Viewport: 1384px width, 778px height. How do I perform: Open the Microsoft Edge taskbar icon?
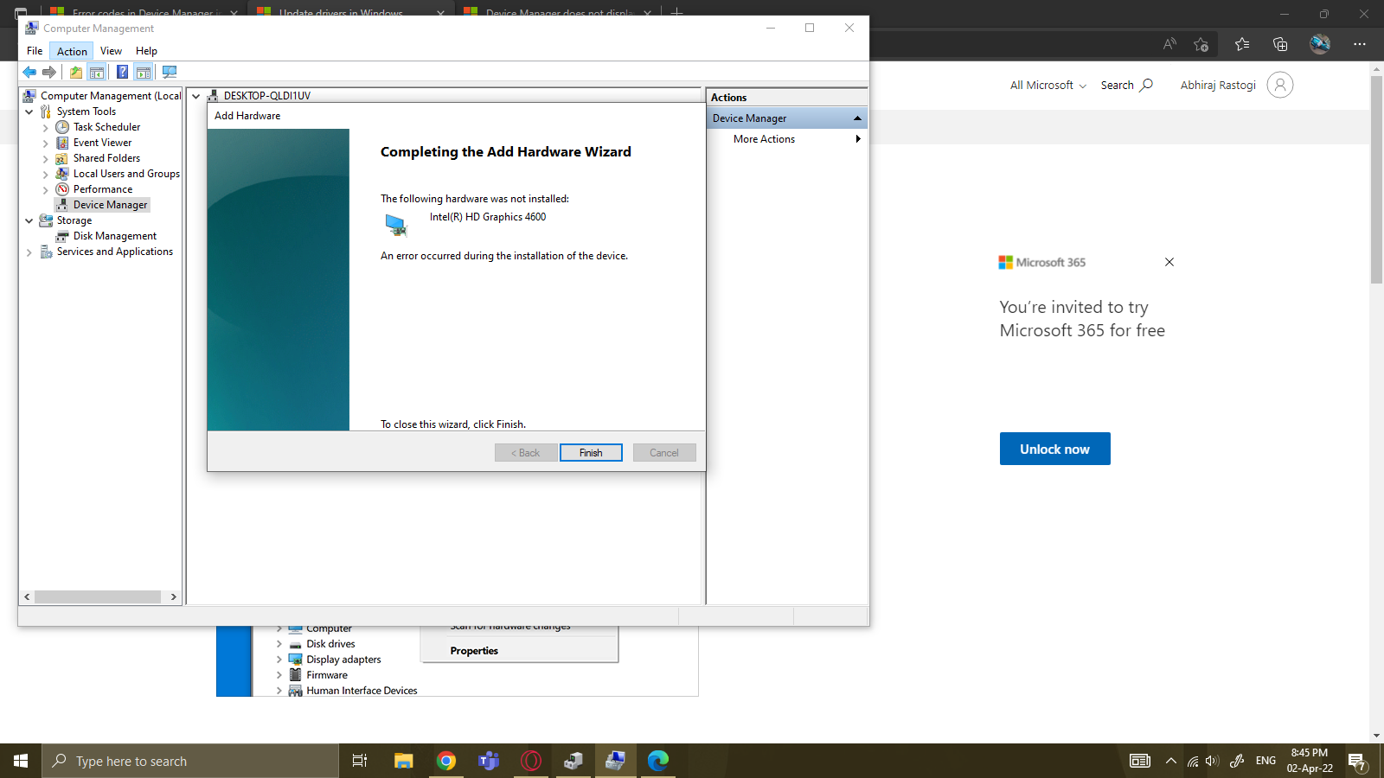point(658,761)
